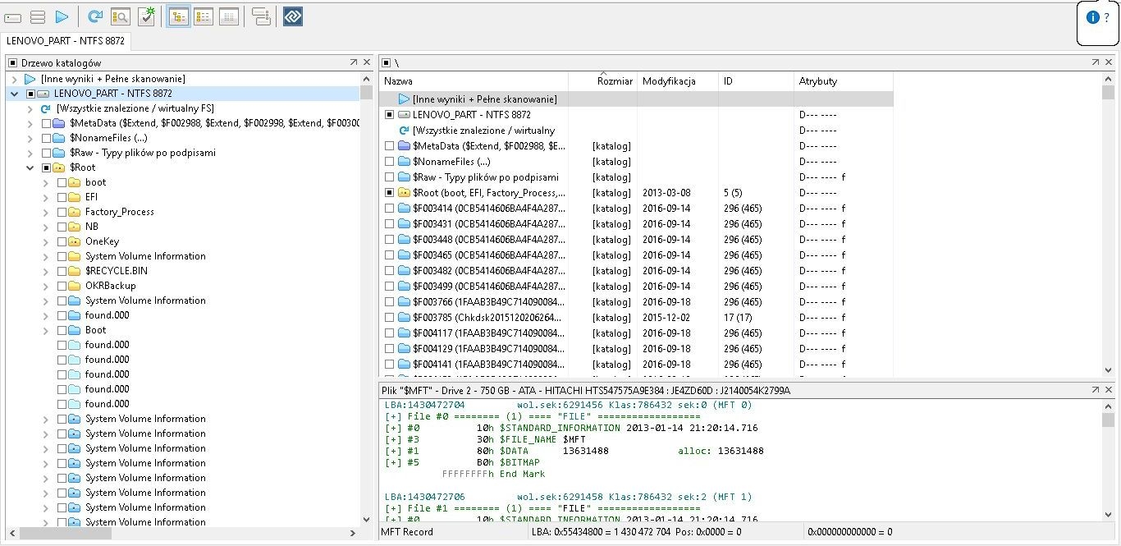
Task: Click the checkmark with green star toolbar icon
Action: point(146,16)
